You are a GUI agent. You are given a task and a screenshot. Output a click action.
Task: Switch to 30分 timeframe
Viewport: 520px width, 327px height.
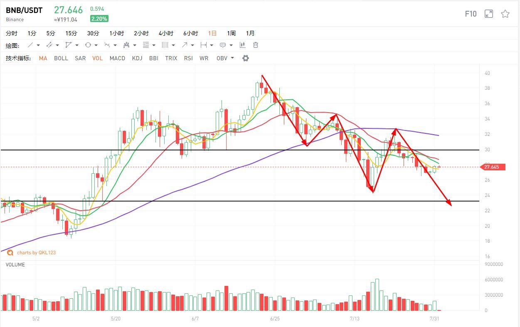[93, 33]
